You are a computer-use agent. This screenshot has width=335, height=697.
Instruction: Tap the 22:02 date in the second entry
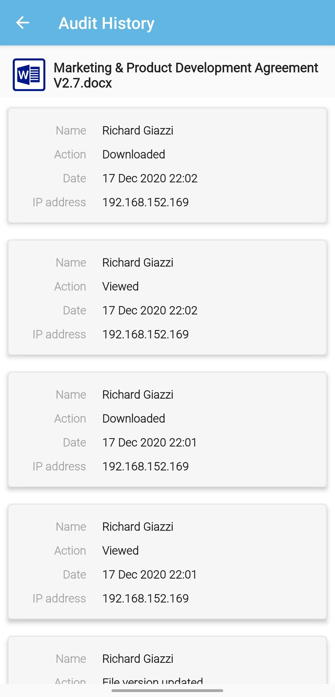click(x=150, y=310)
